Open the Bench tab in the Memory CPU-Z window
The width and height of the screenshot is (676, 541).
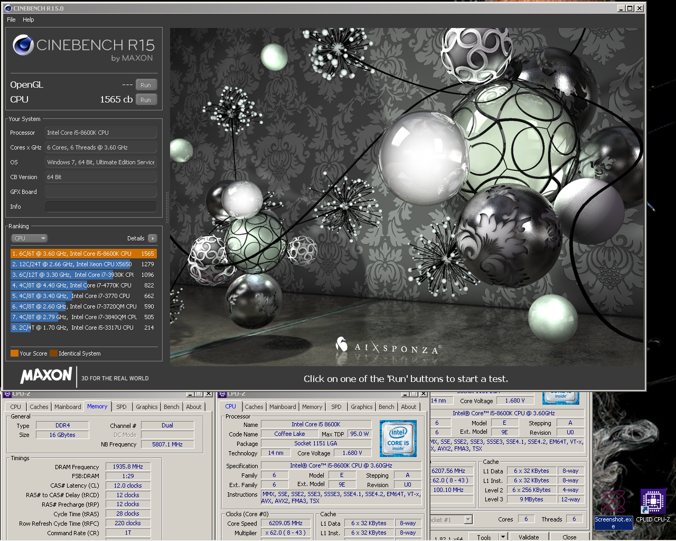point(171,407)
